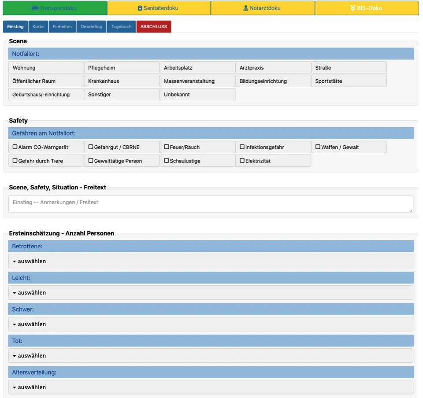Switch to the Karte tab
Image resolution: width=423 pixels, height=398 pixels.
(38, 26)
